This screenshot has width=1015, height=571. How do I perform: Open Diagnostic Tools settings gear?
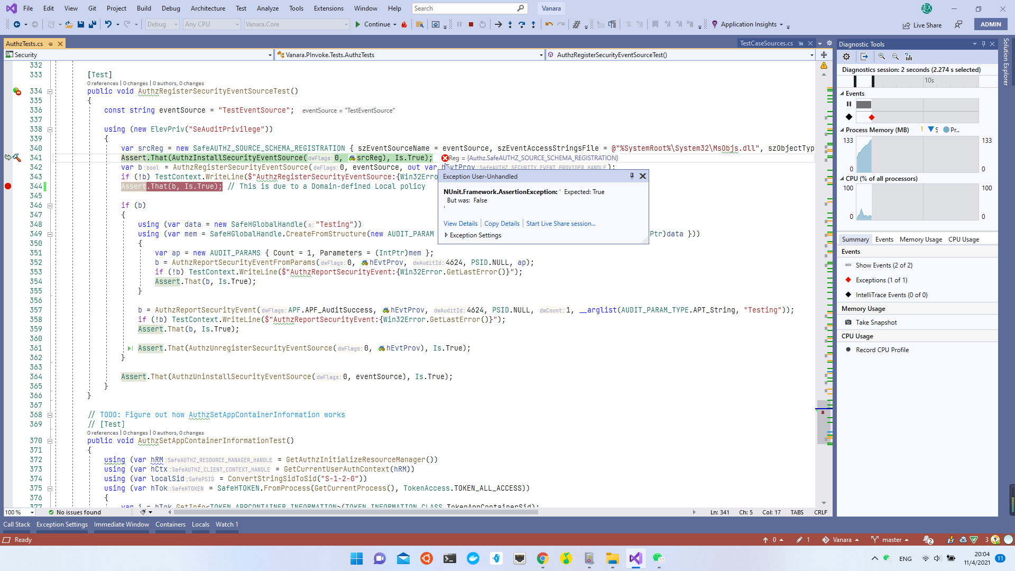point(846,57)
